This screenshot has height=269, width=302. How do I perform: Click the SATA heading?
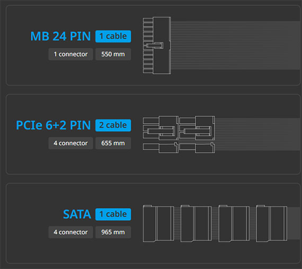point(77,214)
